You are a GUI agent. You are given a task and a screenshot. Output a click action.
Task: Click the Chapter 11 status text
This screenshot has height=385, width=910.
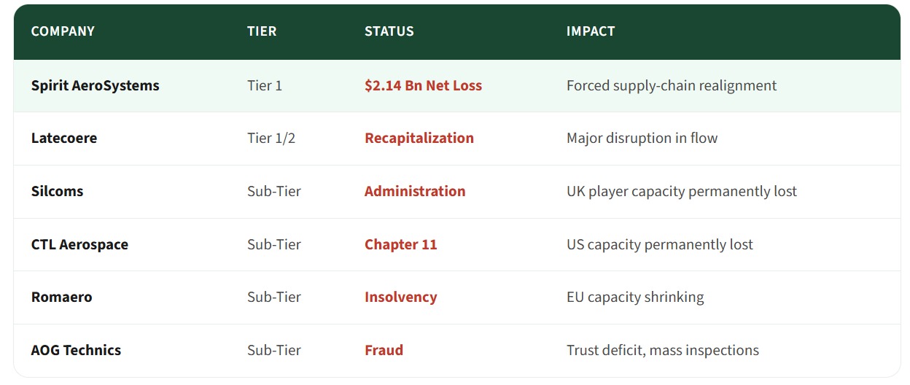click(400, 244)
